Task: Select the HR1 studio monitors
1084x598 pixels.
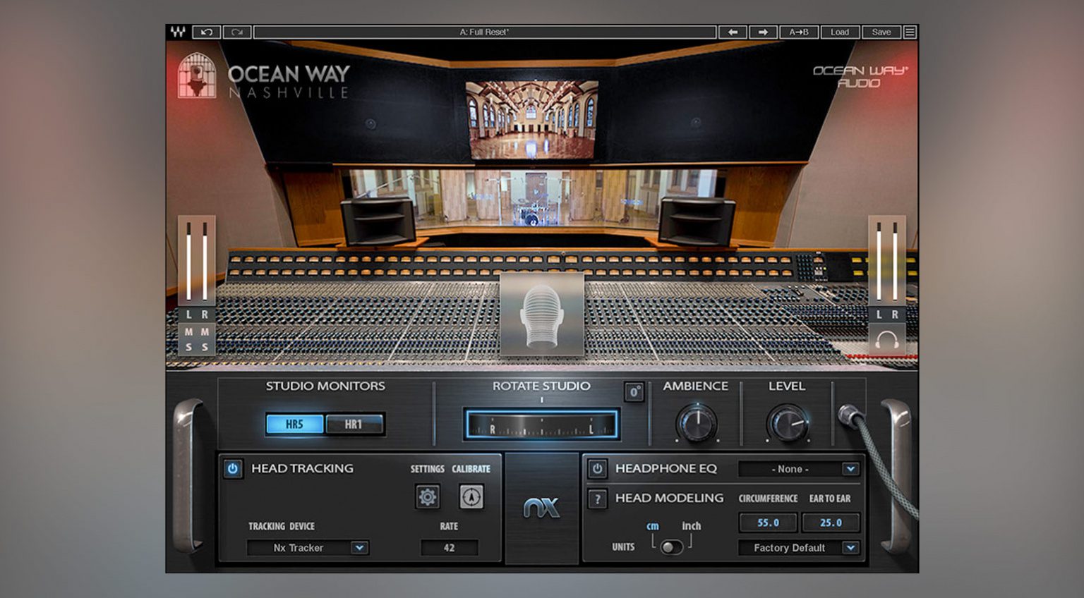Action: (356, 424)
